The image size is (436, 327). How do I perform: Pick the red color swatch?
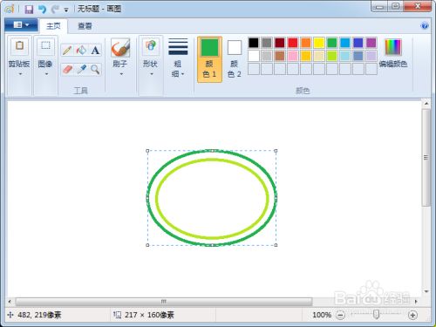pos(293,43)
